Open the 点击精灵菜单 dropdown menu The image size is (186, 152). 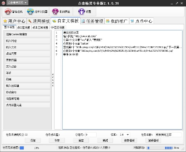[x=17, y=3]
